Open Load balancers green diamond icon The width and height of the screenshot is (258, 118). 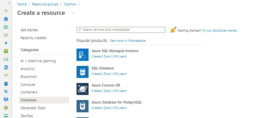6,108
